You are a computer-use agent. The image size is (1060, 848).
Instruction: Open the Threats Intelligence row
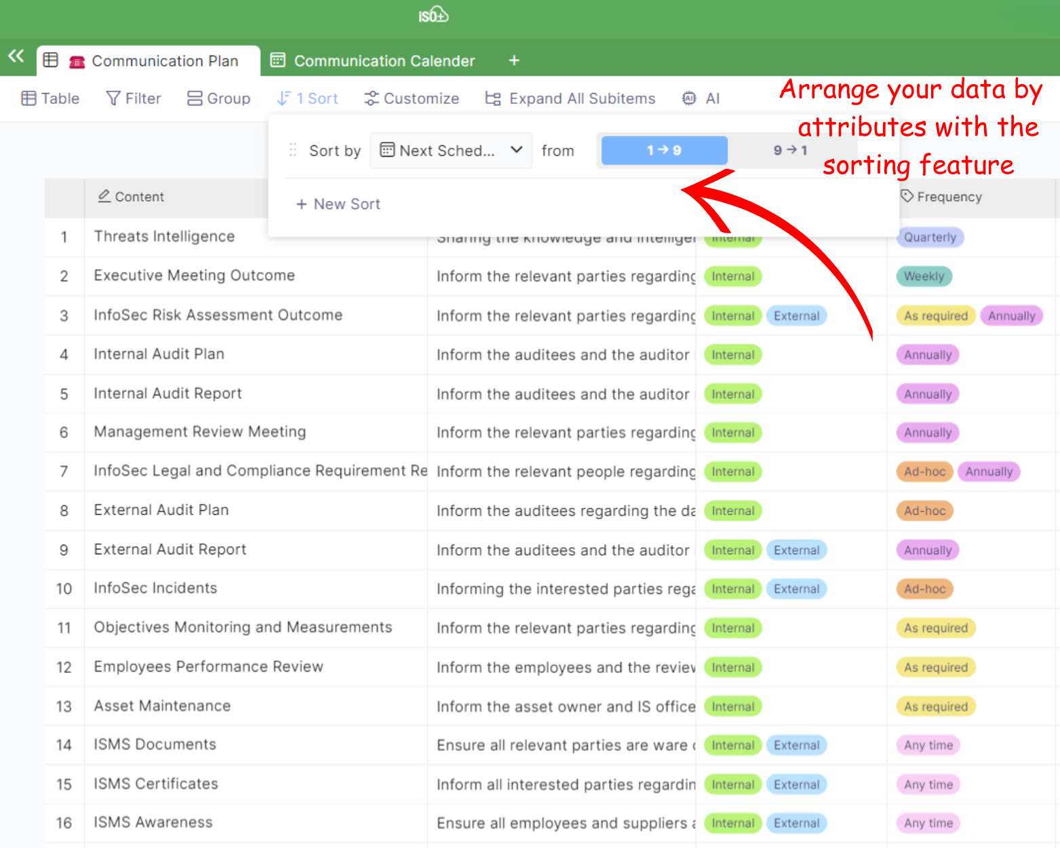coord(164,237)
